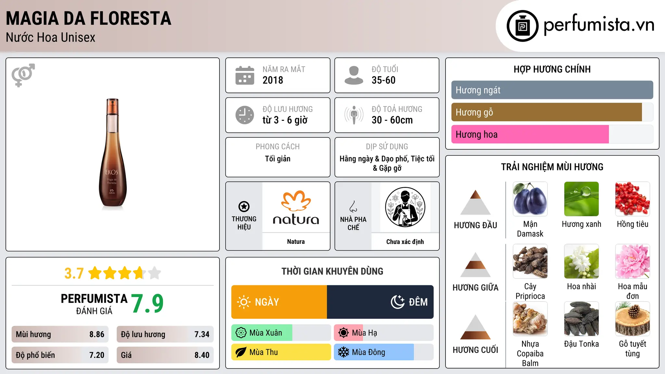Click the clock icon beside Độ lưu hương
665x374 pixels.
pos(245,115)
